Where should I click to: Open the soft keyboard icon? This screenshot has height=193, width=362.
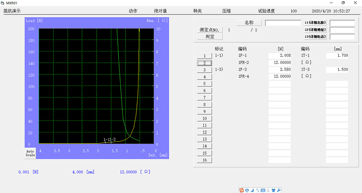pos(263,190)
